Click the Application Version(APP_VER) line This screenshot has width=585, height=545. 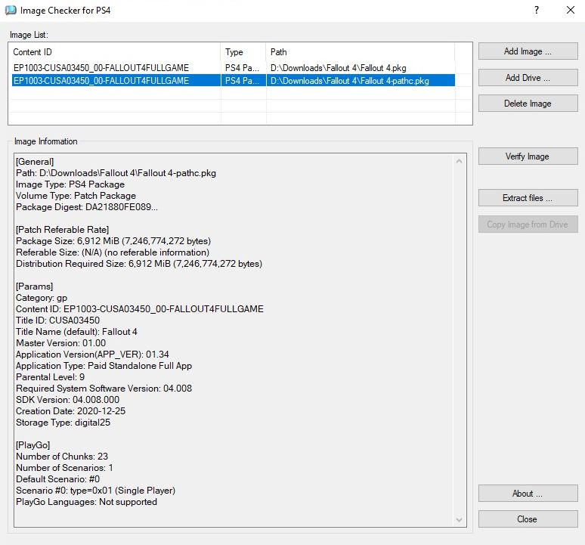click(x=92, y=355)
